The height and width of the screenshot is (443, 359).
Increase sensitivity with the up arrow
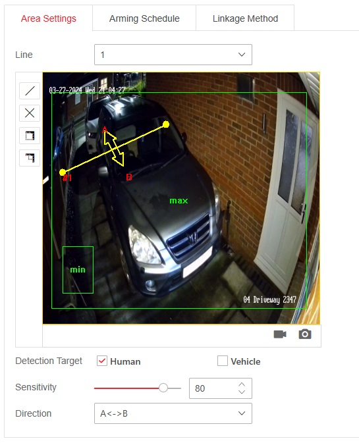pos(242,384)
